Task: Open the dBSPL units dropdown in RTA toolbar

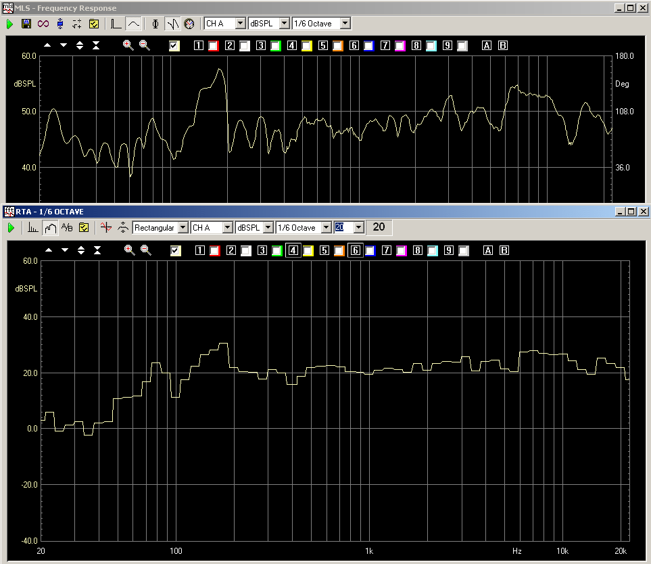Action: 268,228
